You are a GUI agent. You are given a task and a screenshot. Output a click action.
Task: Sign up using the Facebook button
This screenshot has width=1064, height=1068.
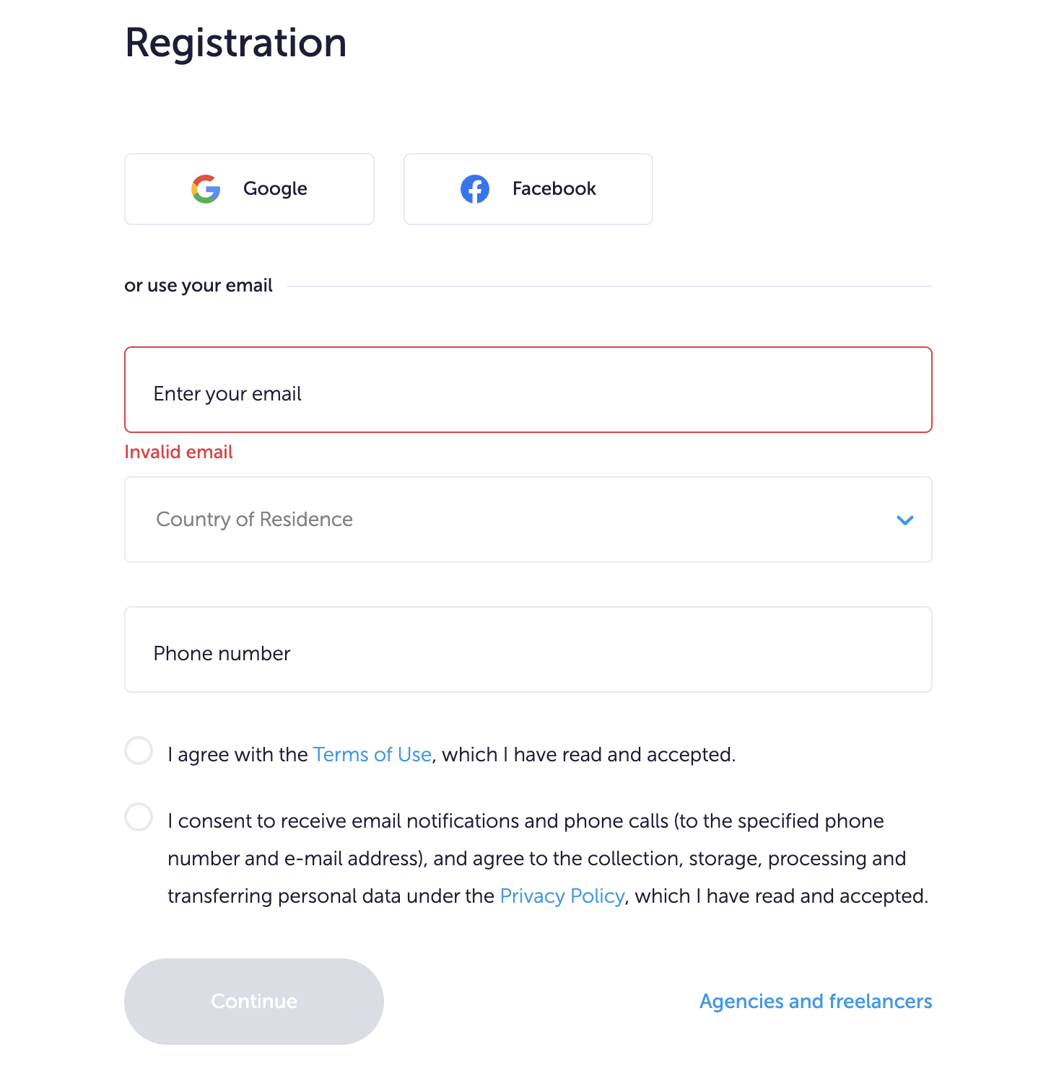(528, 189)
